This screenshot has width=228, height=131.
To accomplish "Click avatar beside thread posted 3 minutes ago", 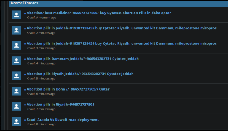I will [x=16, y=45].
